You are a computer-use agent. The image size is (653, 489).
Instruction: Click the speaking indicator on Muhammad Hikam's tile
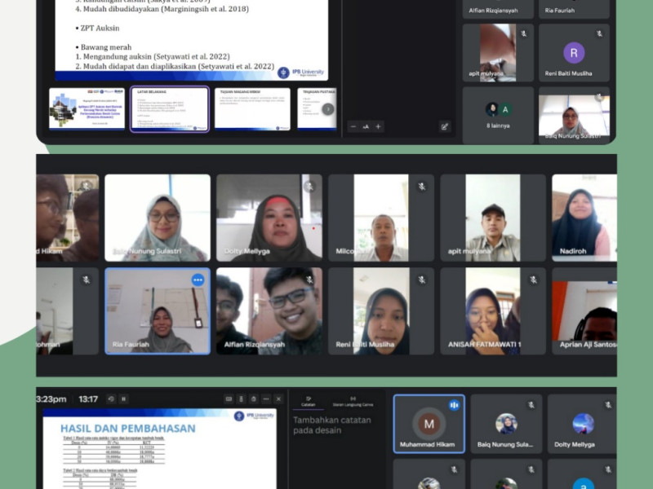(453, 405)
